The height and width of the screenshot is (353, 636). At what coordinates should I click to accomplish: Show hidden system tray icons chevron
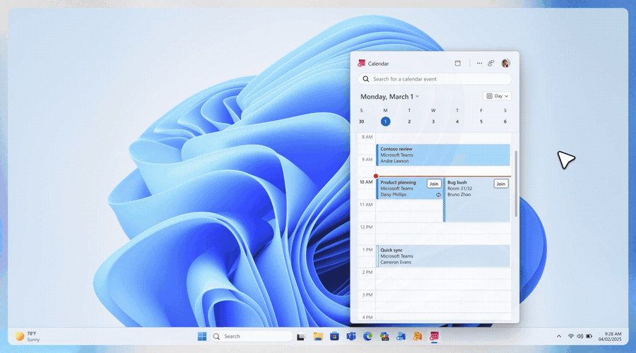pyautogui.click(x=559, y=336)
